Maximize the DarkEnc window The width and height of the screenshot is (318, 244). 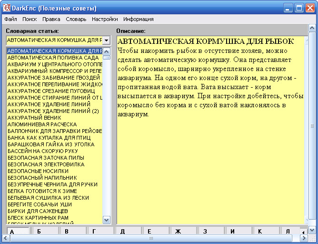299,8
